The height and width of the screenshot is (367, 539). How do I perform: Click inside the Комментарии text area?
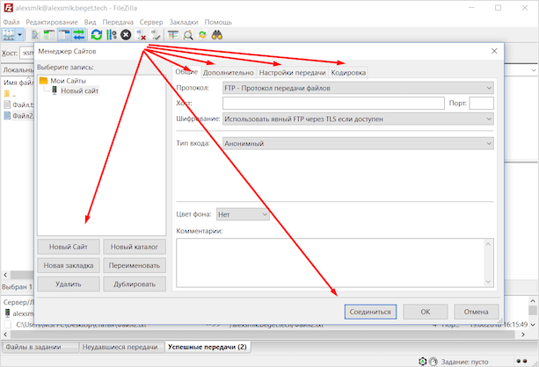point(330,263)
